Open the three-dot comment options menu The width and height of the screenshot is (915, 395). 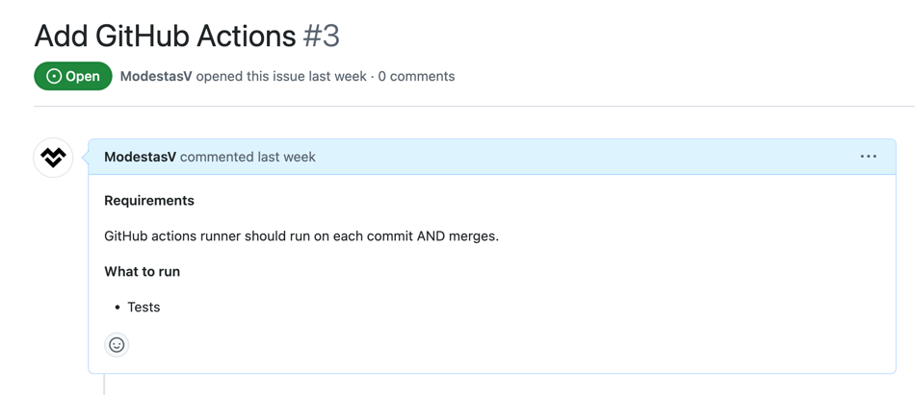[868, 156]
